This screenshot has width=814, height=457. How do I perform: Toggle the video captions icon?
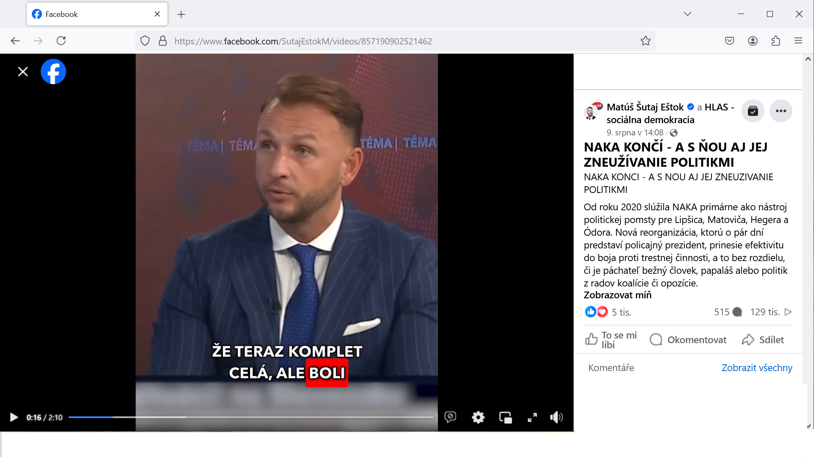point(450,417)
